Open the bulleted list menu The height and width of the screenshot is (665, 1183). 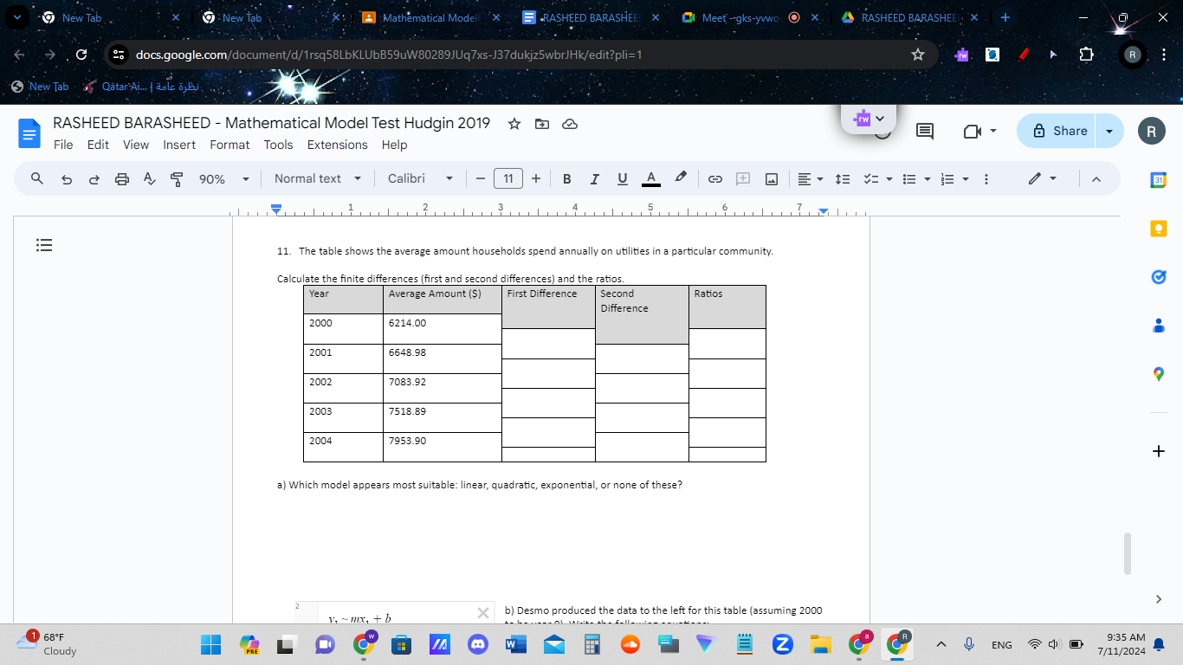coord(915,178)
